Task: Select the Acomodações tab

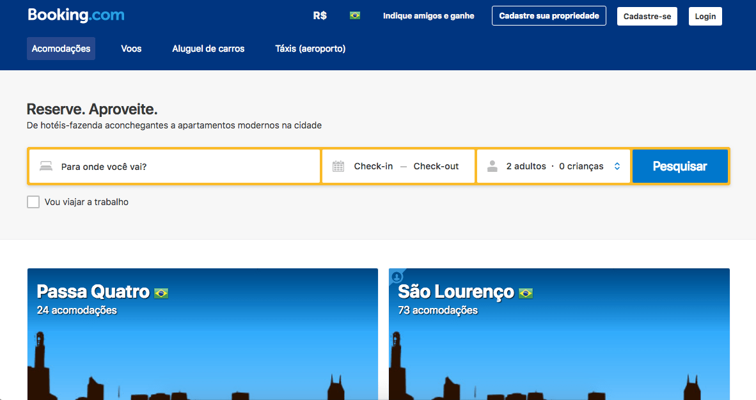Action: tap(61, 48)
